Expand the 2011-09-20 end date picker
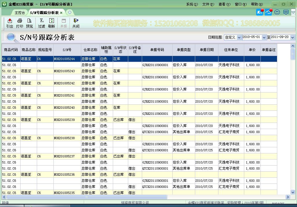The image size is (297, 207). point(292,37)
